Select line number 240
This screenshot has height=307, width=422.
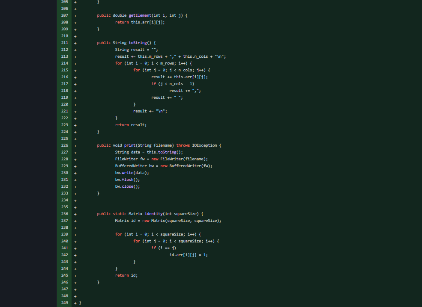pyautogui.click(x=65, y=241)
